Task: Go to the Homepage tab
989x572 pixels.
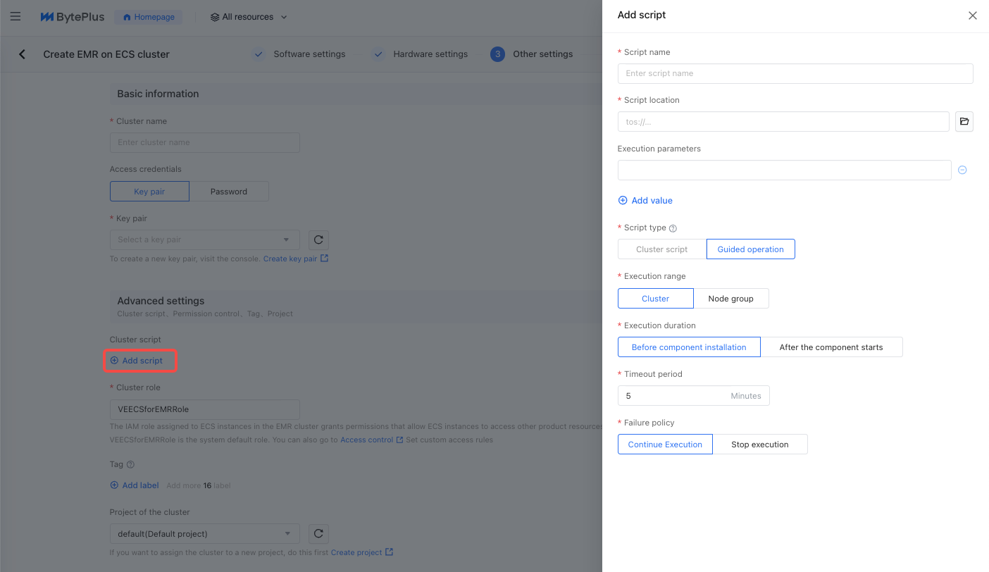Action: [x=149, y=17]
